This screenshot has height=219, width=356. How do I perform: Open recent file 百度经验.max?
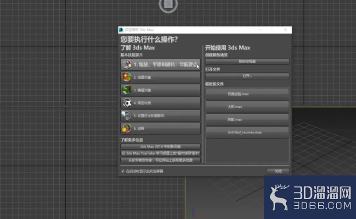coord(247,94)
